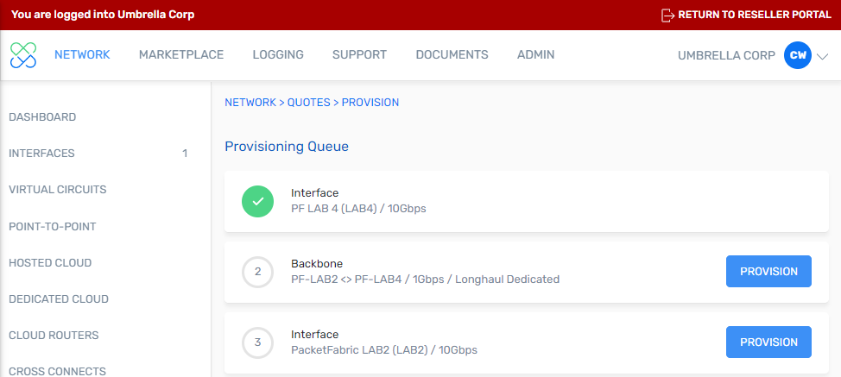Open VIRTUAL CIRCUITS in sidebar
The width and height of the screenshot is (841, 377).
58,190
